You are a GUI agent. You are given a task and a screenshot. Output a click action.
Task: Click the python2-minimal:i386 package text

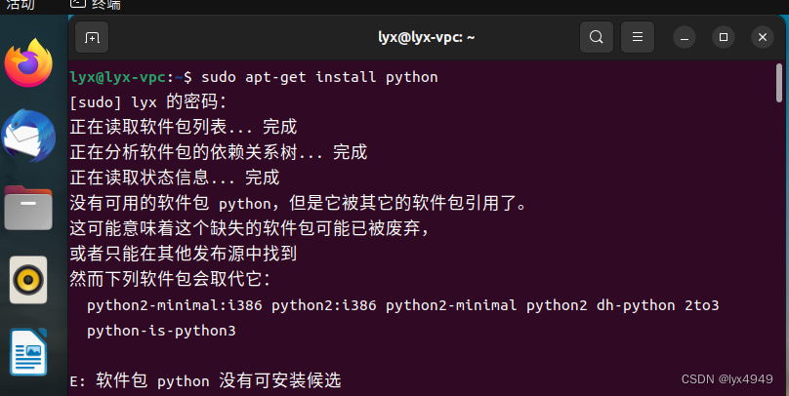click(x=174, y=305)
